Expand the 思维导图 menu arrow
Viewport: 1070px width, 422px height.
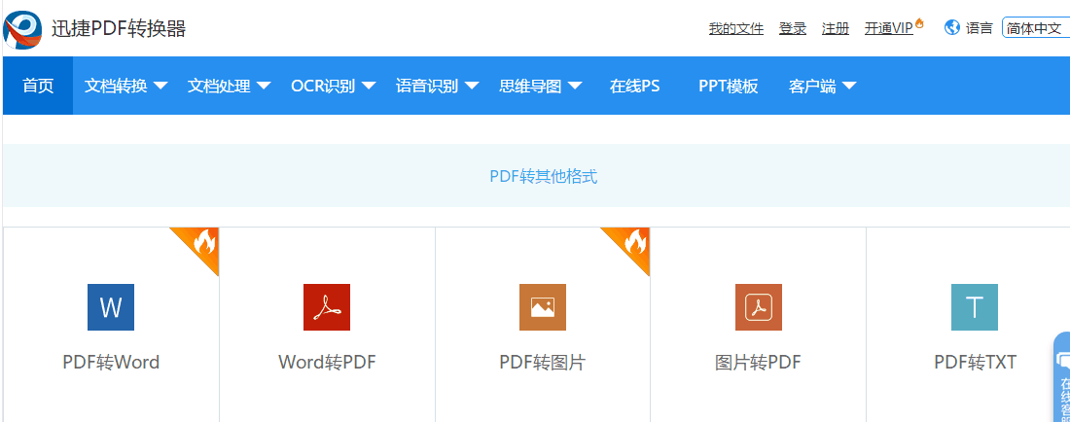pos(575,86)
